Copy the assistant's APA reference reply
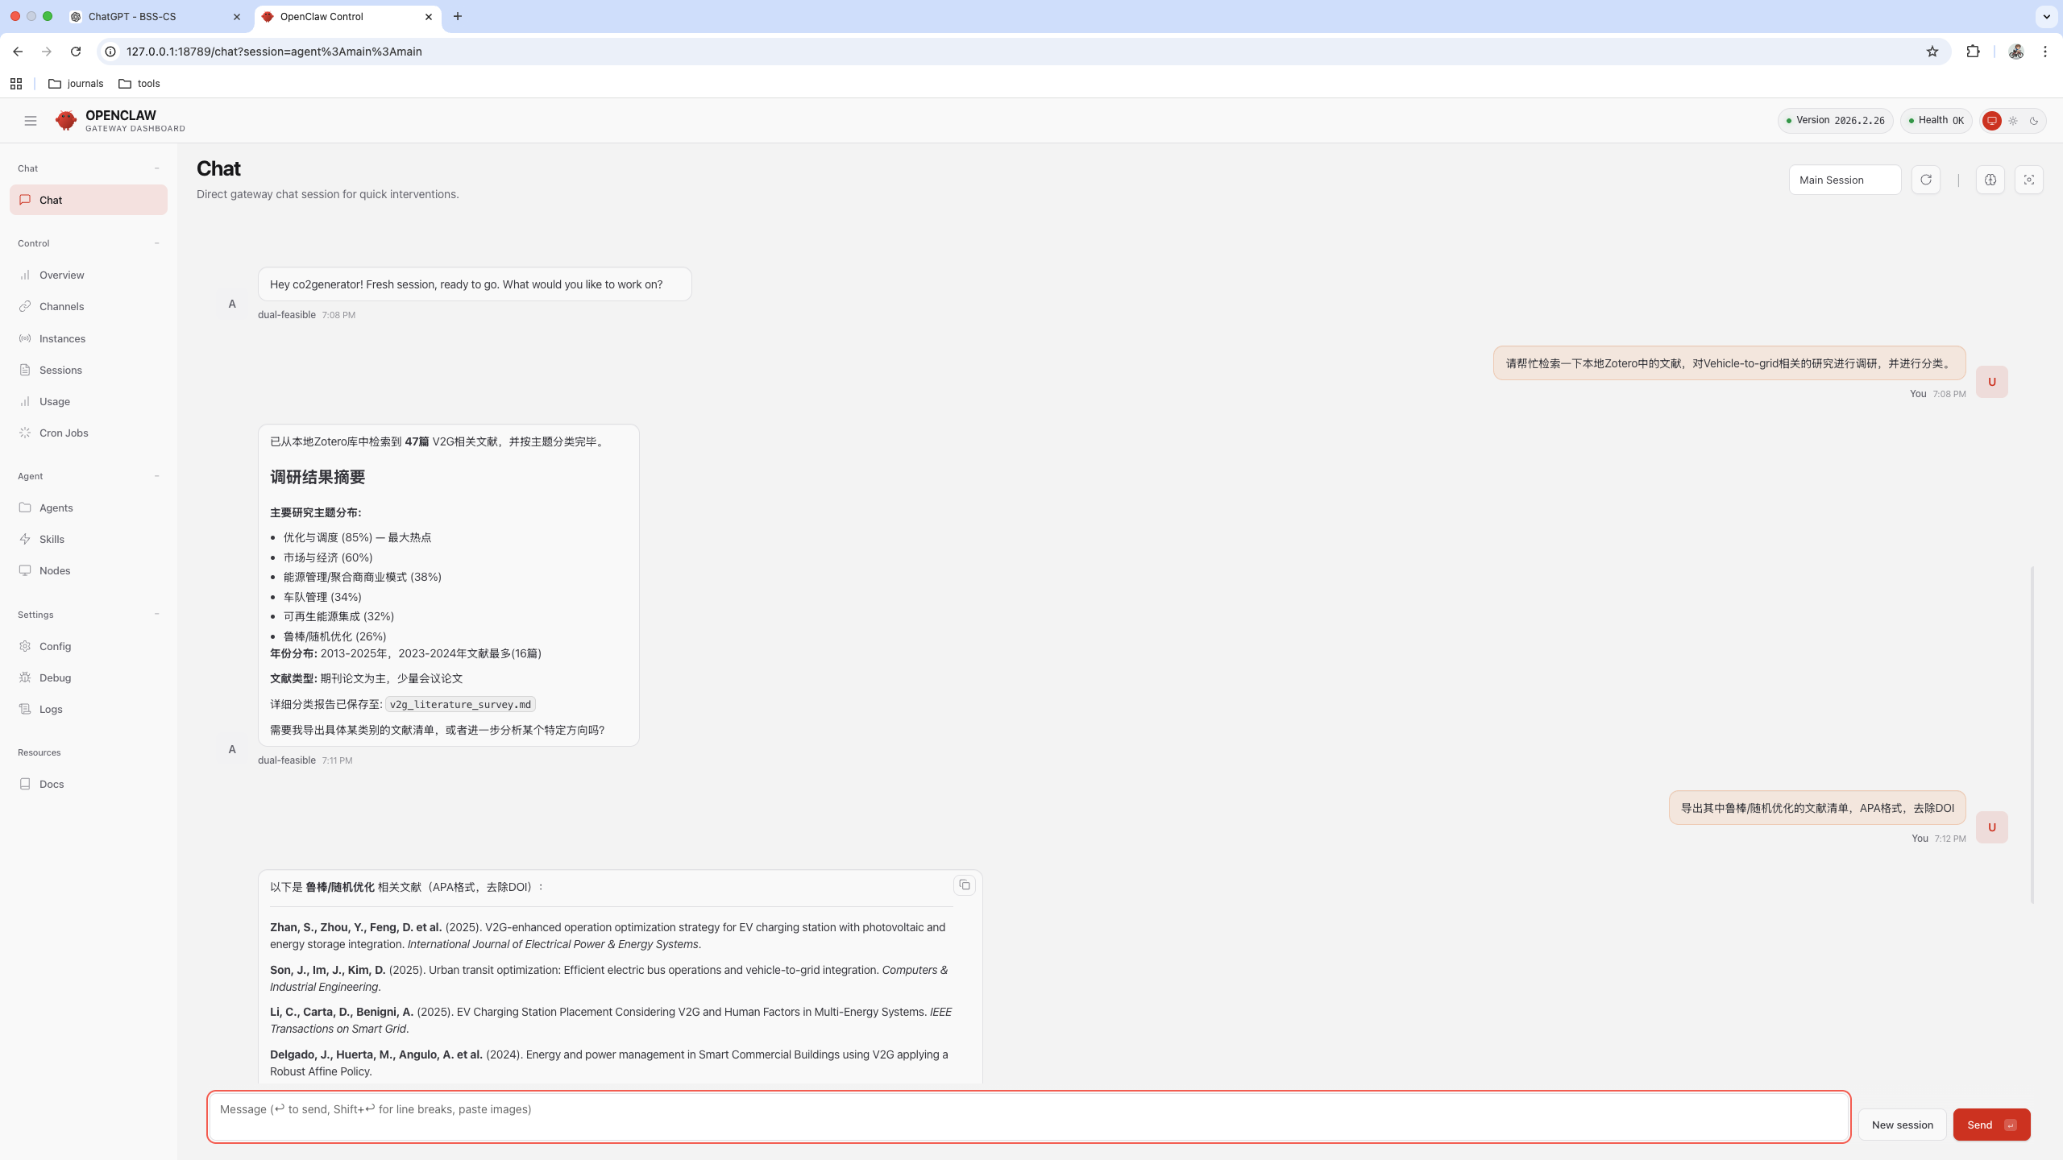2063x1160 pixels. click(964, 885)
